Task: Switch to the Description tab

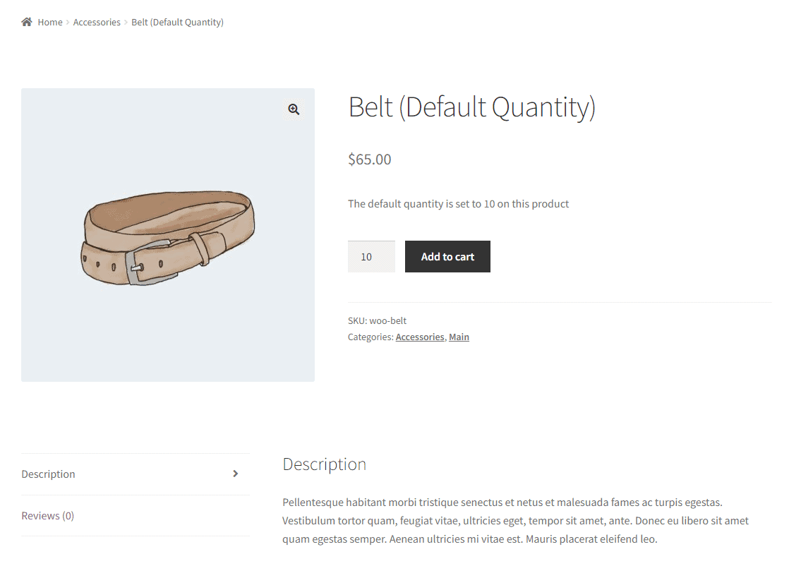Action: [x=48, y=474]
